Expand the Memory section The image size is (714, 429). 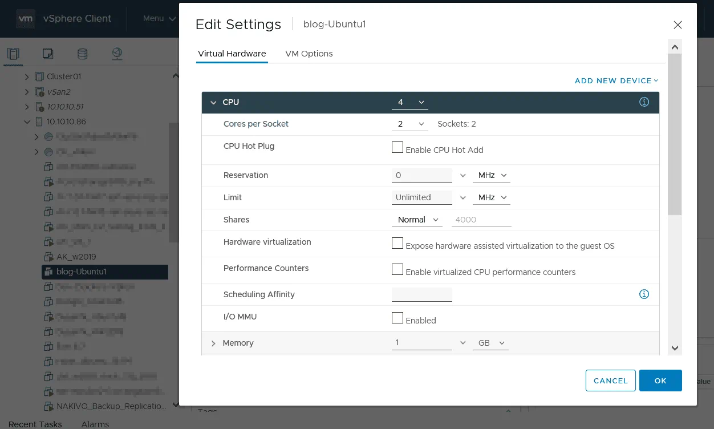click(213, 343)
